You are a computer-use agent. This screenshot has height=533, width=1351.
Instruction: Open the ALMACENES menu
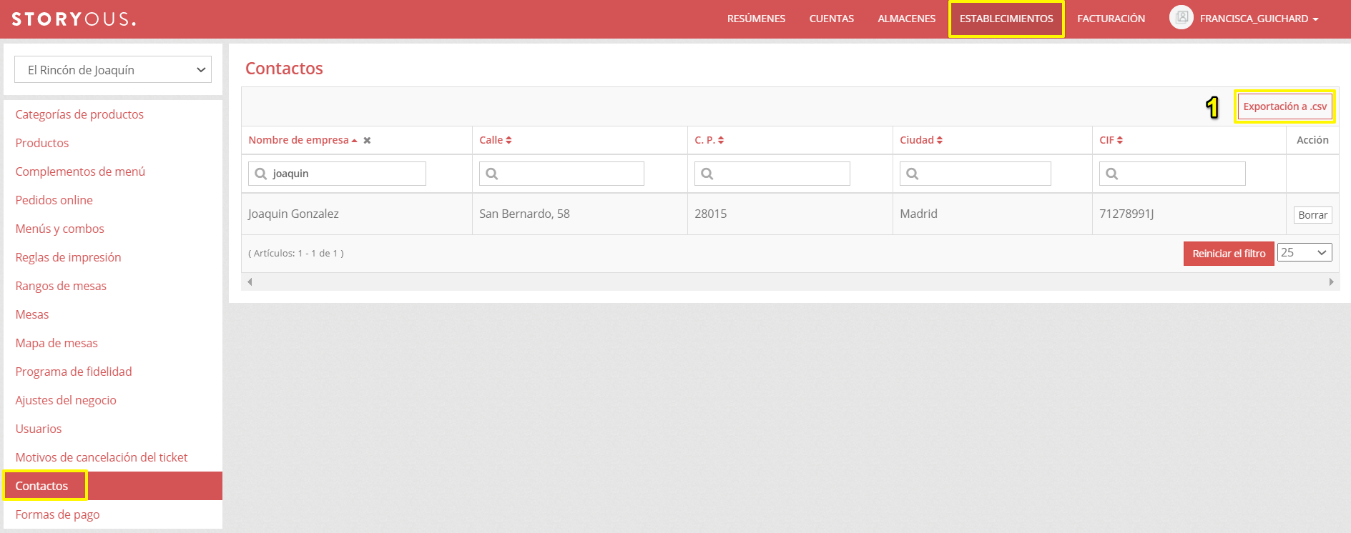907,19
